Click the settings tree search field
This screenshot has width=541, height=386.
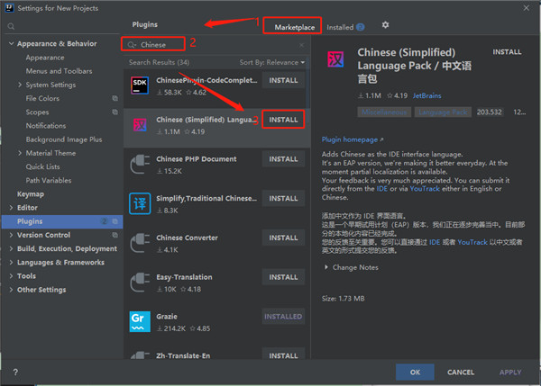[62, 26]
